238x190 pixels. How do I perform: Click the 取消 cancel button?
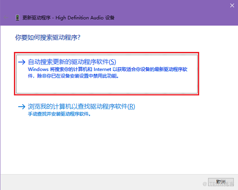221,182
